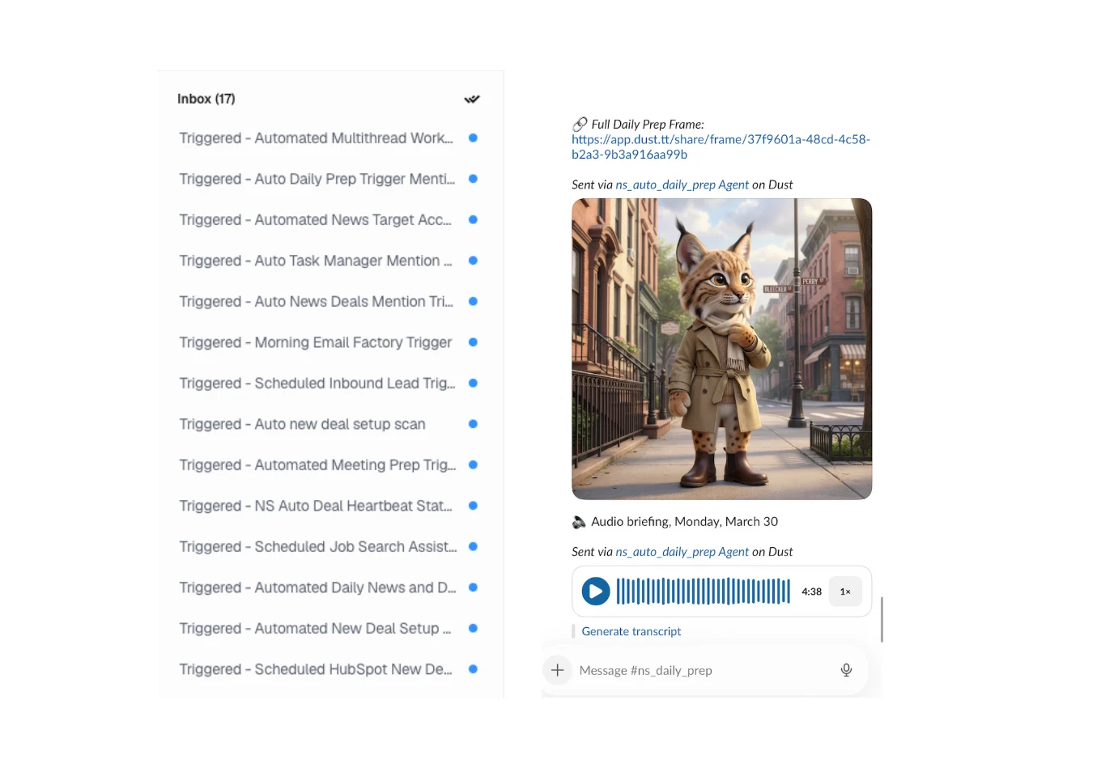
Task: Open "Triggered - Automated Multithread Work..." inbox item
Action: pos(316,138)
